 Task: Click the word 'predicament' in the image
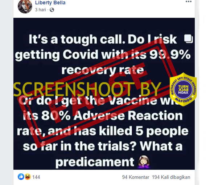(x=95, y=162)
